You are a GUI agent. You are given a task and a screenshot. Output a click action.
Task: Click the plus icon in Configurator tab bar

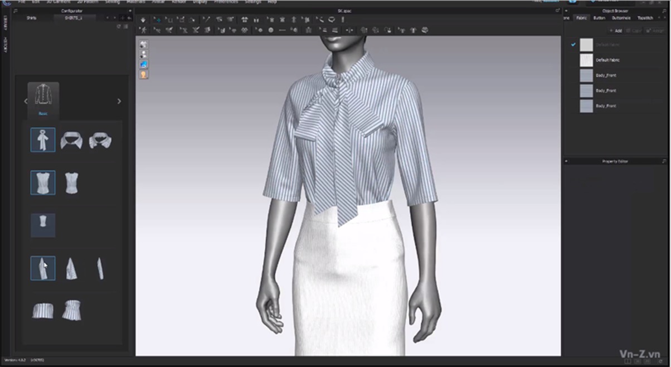(x=122, y=18)
